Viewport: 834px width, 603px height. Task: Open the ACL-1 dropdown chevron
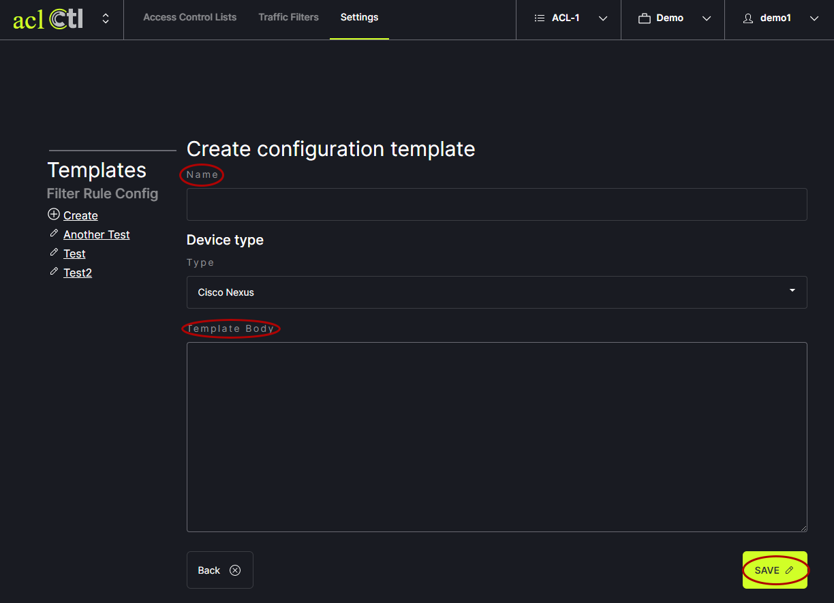point(603,18)
